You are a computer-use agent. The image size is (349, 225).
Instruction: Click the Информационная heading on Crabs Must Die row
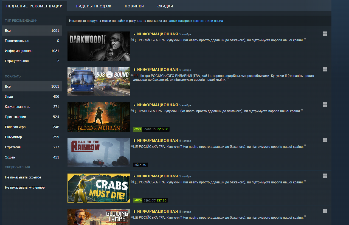[x=157, y=176]
